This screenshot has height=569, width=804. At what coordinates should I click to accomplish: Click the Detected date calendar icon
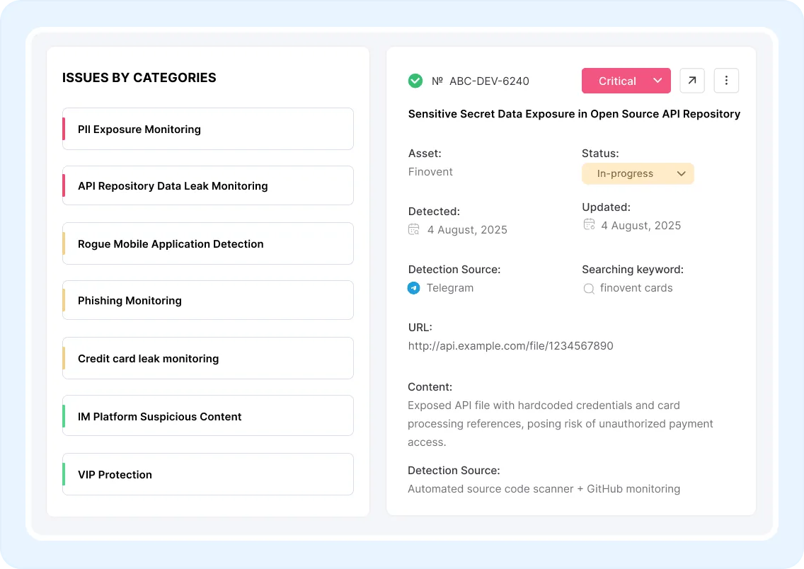pos(414,229)
